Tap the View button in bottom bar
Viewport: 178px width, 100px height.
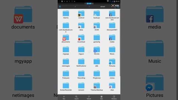101,97
